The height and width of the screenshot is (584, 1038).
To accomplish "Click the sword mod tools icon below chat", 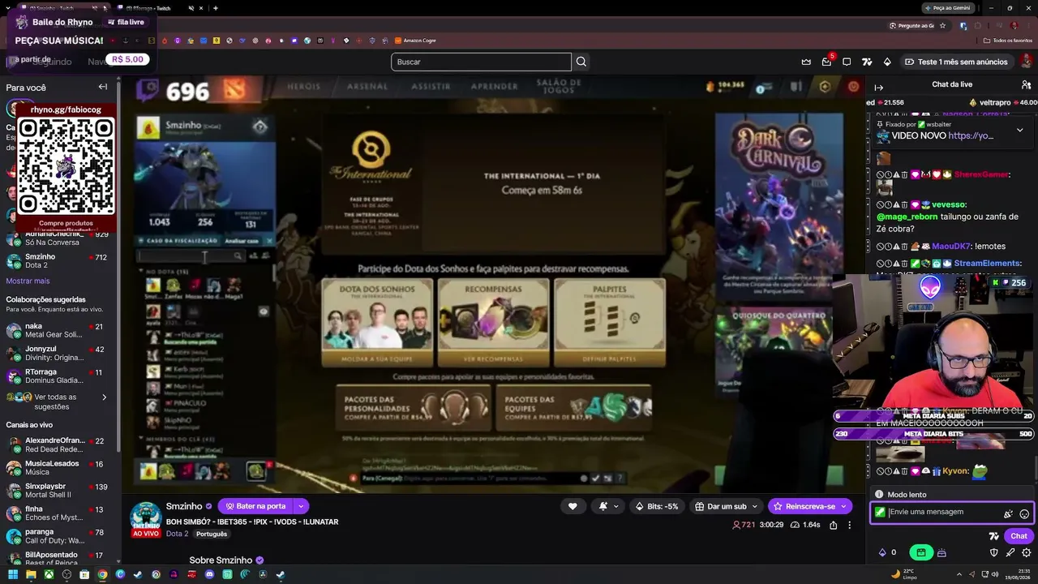I will click(x=1010, y=552).
